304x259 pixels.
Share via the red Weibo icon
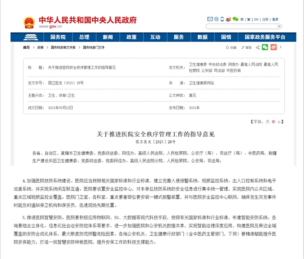click(x=273, y=47)
